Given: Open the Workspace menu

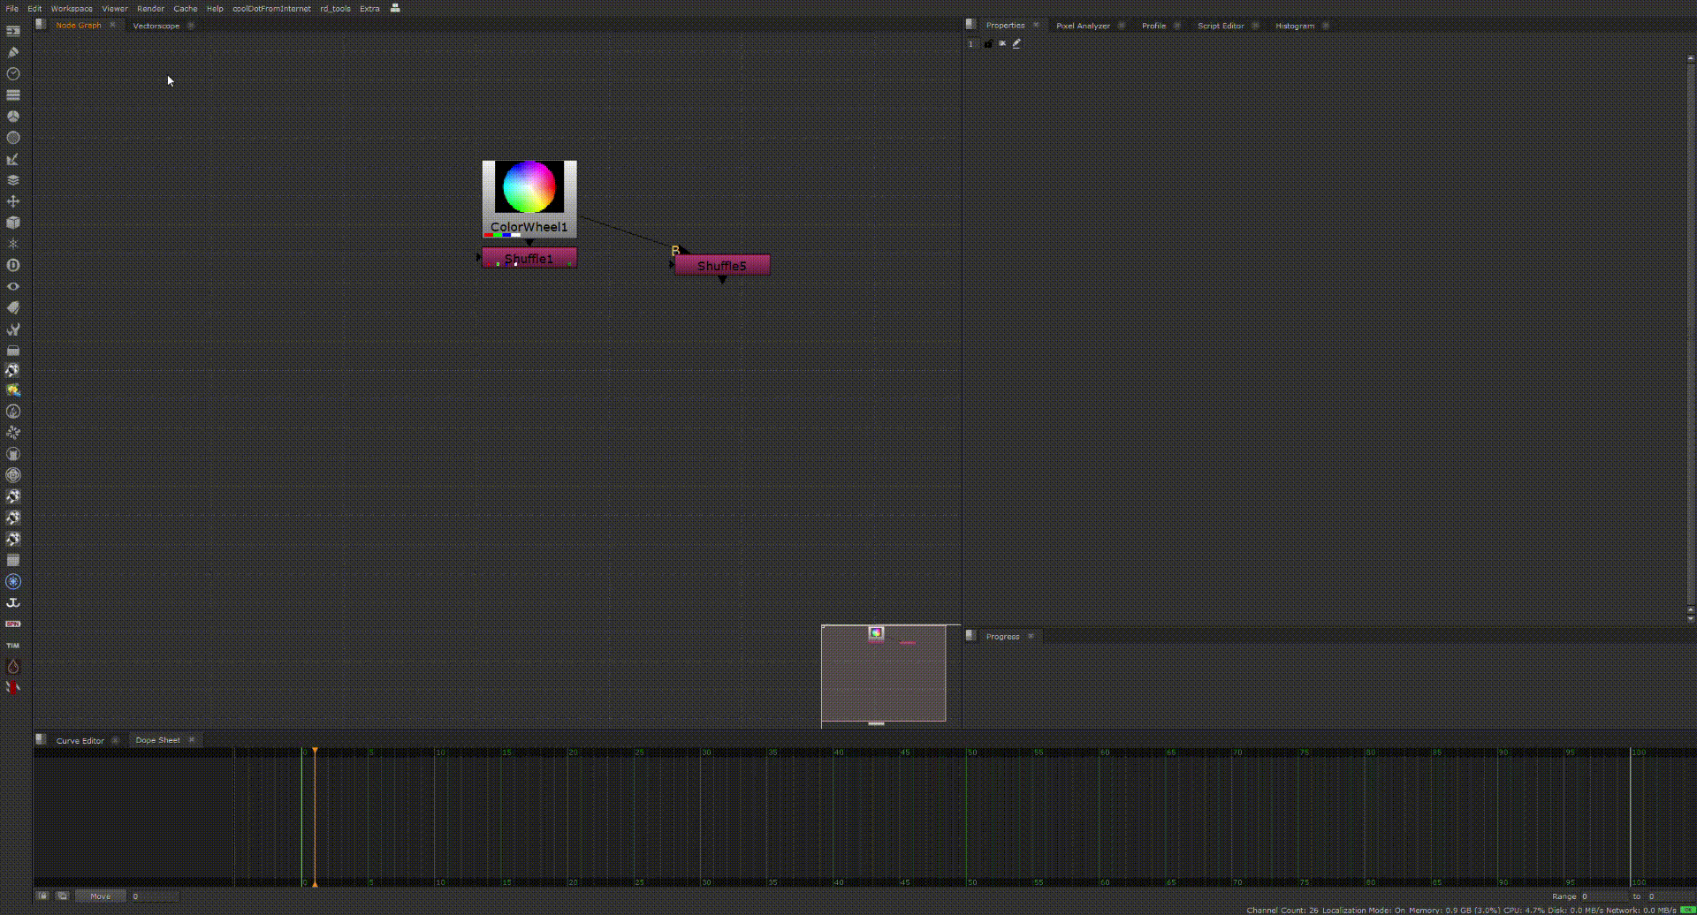Looking at the screenshot, I should tap(72, 8).
